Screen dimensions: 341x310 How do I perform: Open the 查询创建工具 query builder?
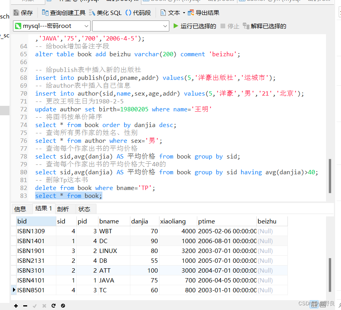(63, 13)
